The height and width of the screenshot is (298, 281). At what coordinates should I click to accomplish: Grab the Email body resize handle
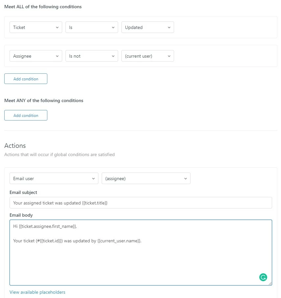click(x=270, y=284)
